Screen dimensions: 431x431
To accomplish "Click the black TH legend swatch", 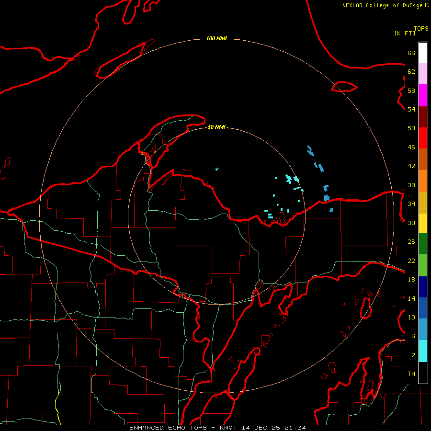I will [423, 373].
